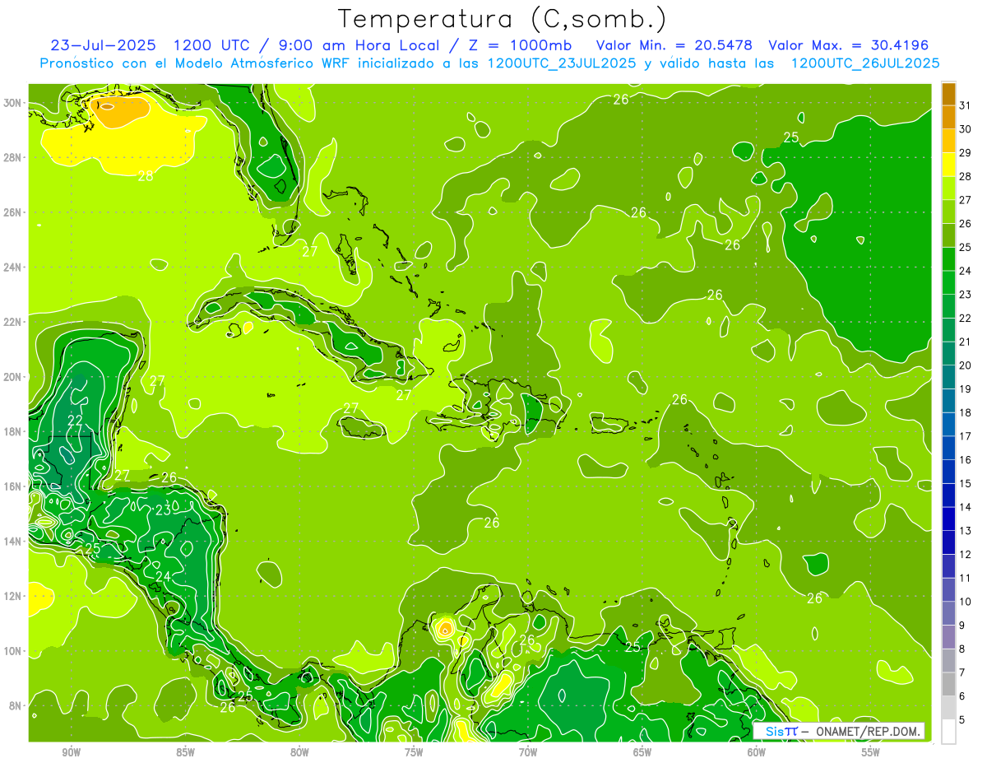This screenshot has height=763, width=987.
Task: Click the 80W longitude axis label
Action: tap(299, 752)
